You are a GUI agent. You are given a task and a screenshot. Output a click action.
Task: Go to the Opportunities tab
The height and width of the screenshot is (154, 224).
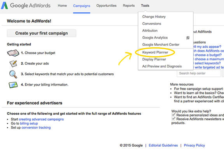point(107,5)
